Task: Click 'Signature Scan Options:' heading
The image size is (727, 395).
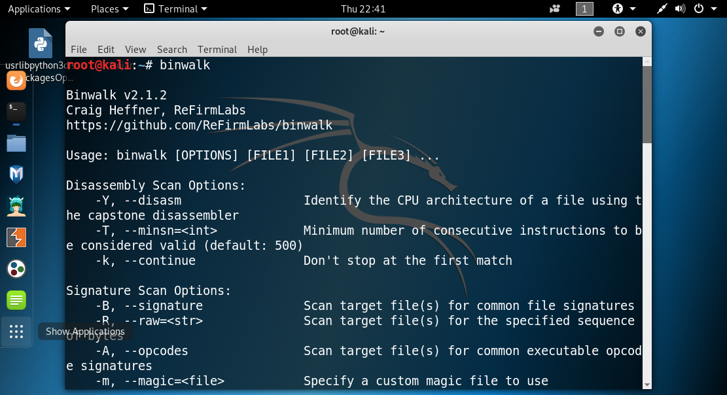Action: coord(149,290)
